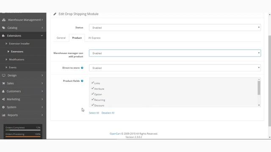Click the Warehouse Management sidebar icon
The height and width of the screenshot is (152, 271).
click(4, 20)
